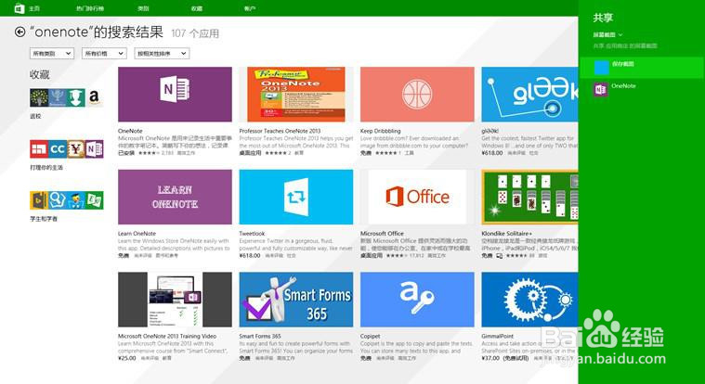Screen dimensions: 705x384
Task: Open the 学生和学者 collection label
Action: tap(44, 219)
